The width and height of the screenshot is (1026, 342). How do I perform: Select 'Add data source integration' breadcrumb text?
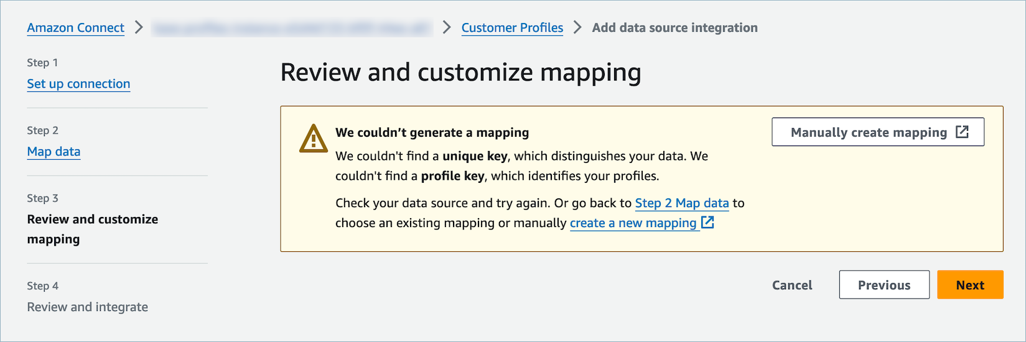coord(674,27)
